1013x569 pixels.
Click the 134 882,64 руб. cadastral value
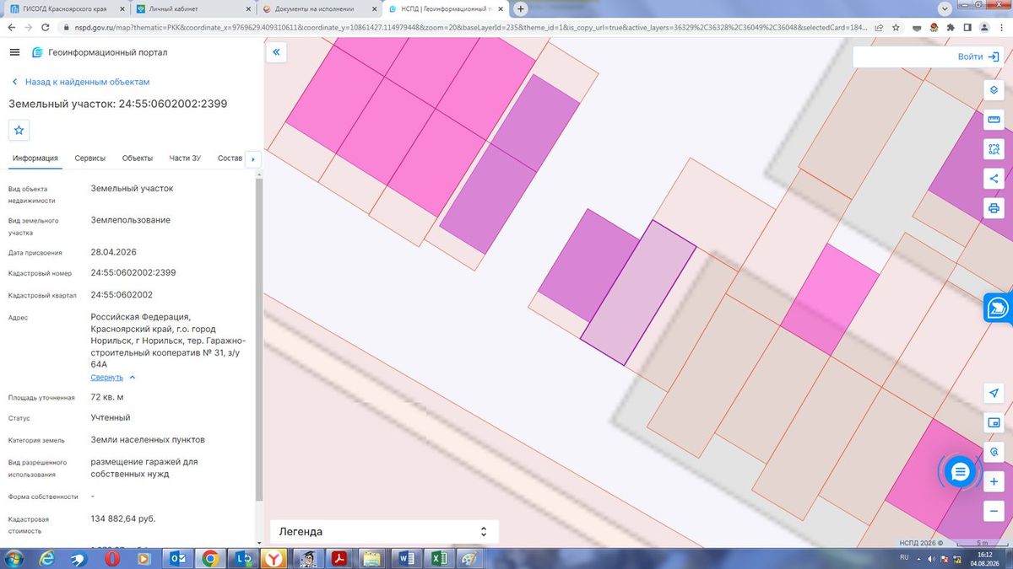pos(123,518)
